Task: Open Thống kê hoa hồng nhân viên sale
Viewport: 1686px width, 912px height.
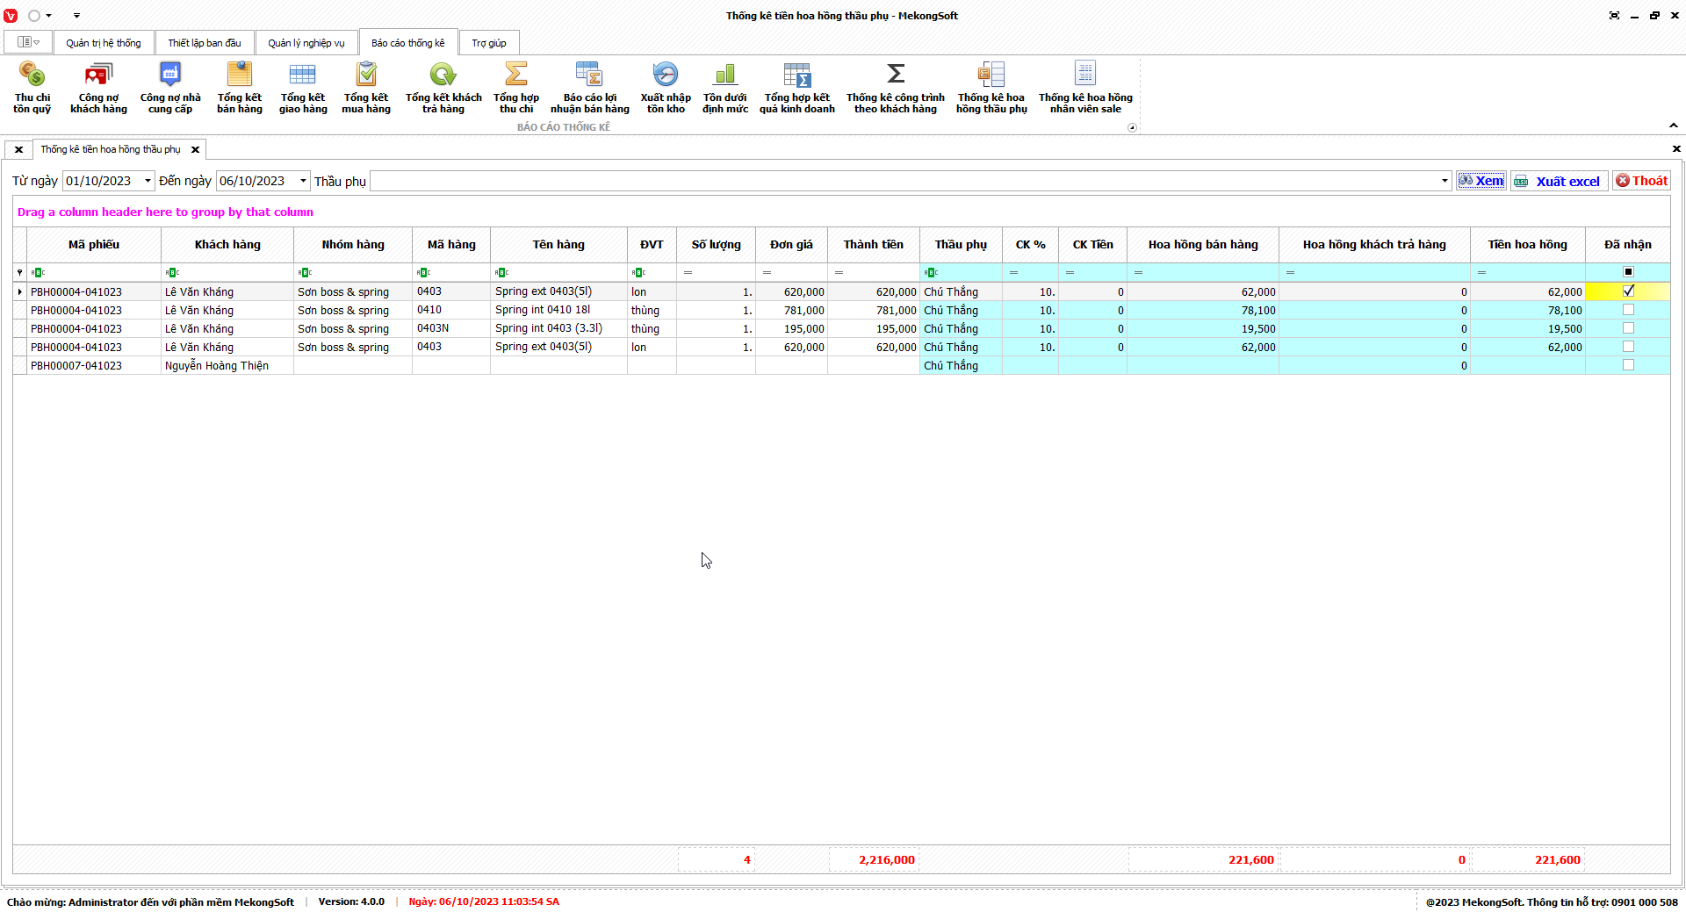Action: 1084,88
